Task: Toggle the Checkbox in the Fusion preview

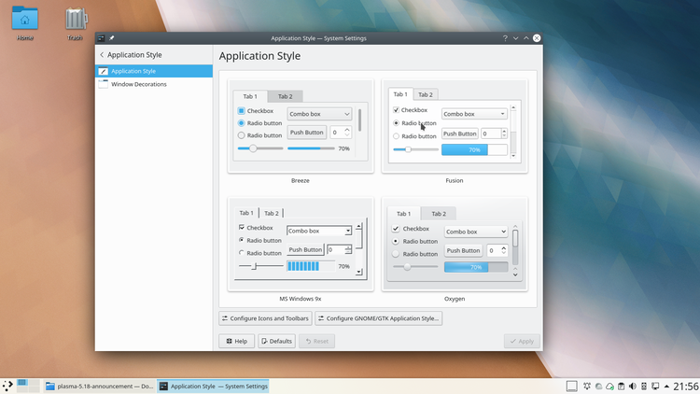Action: [x=396, y=110]
